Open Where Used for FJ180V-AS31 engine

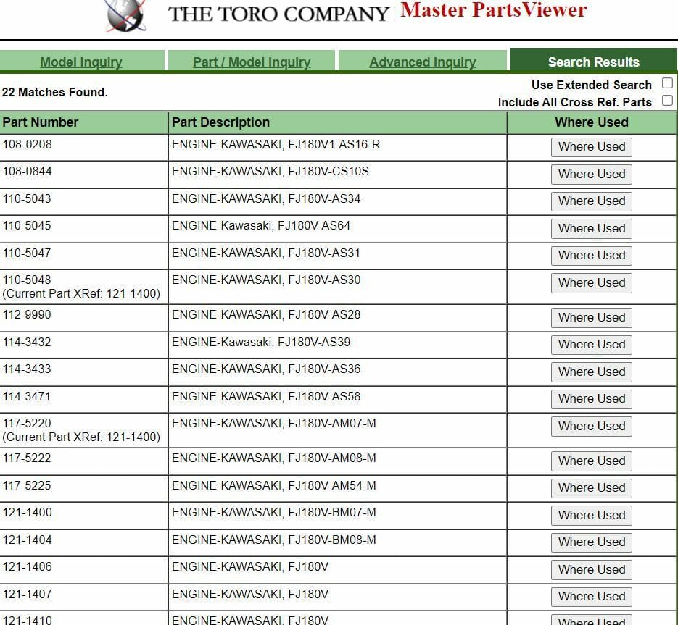point(591,256)
